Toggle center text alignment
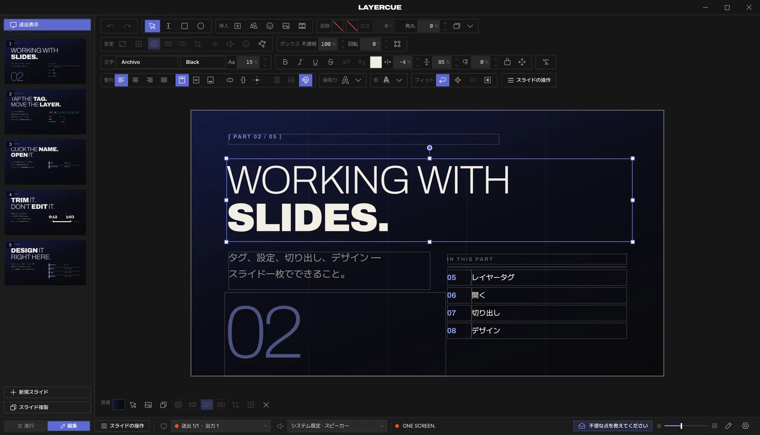 tap(135, 80)
